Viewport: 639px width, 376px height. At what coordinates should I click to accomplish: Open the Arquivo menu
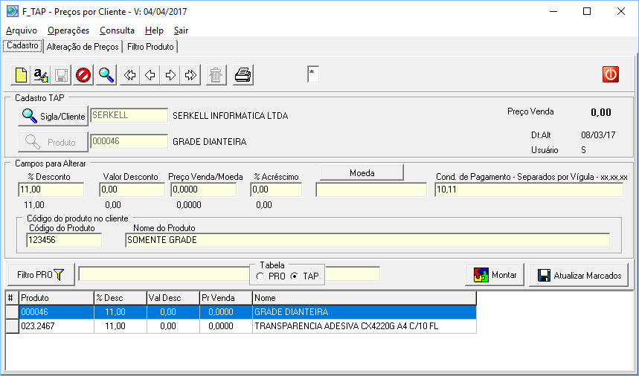click(22, 30)
